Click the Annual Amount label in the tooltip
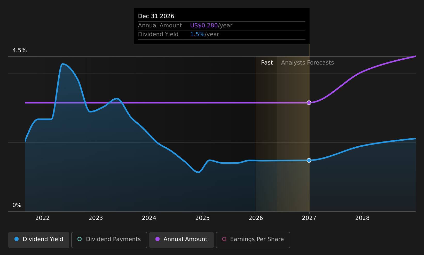 (160, 26)
